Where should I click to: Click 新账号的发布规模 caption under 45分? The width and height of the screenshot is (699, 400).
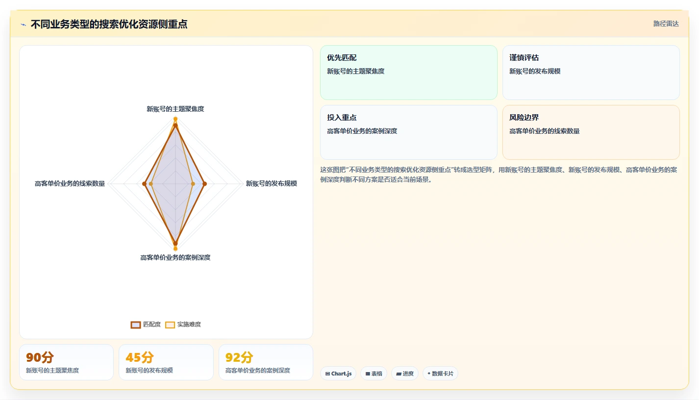(x=150, y=371)
